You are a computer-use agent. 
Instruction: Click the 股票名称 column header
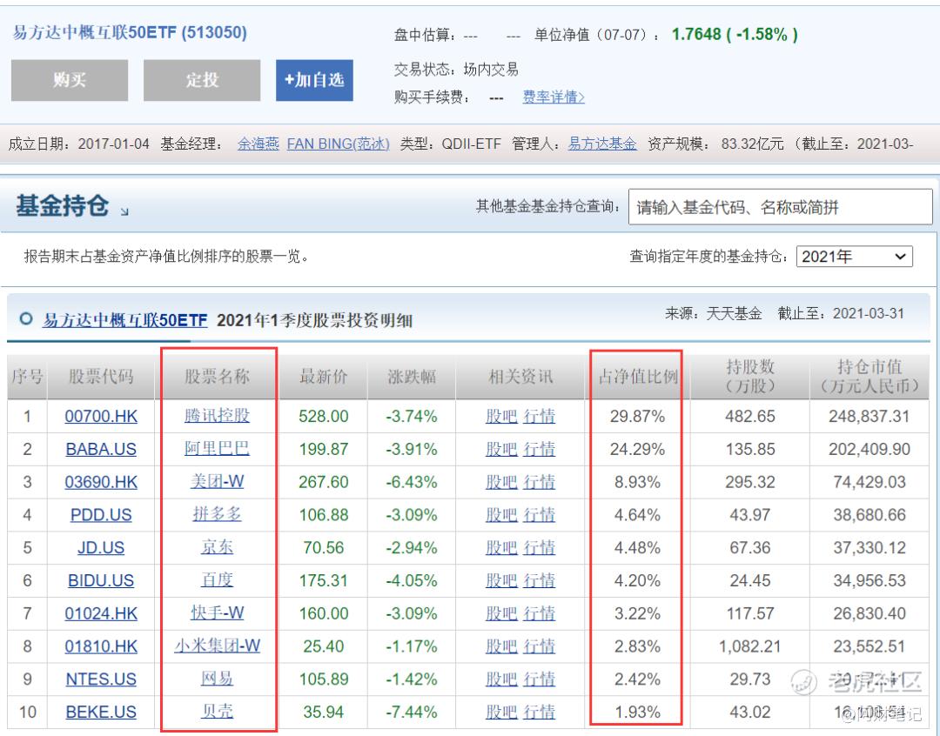pyautogui.click(x=217, y=377)
